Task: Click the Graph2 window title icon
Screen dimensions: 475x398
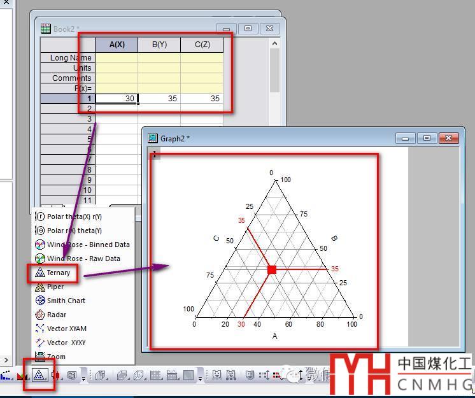Action: (x=152, y=138)
